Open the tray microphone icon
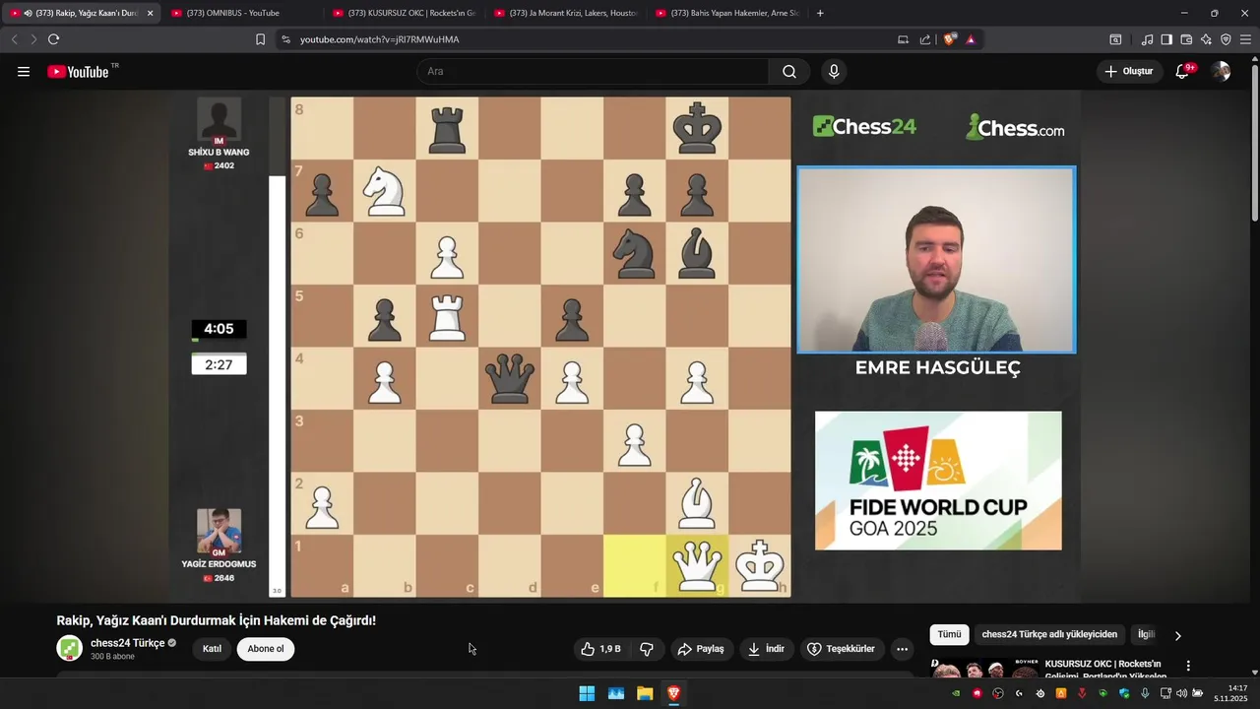This screenshot has width=1260, height=709. pos(1145,693)
